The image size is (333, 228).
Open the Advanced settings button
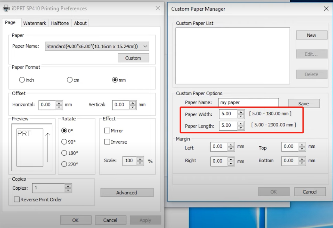tap(127, 192)
